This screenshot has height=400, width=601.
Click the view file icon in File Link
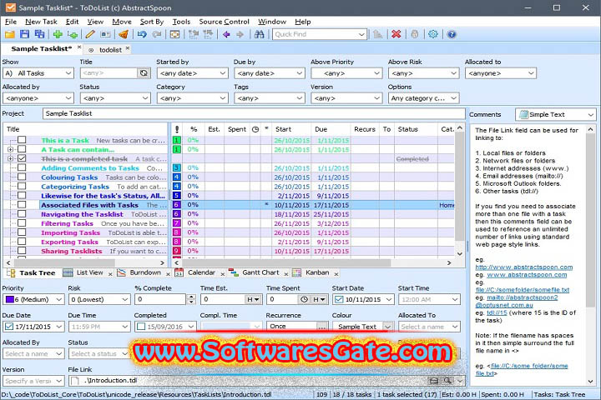click(x=447, y=381)
